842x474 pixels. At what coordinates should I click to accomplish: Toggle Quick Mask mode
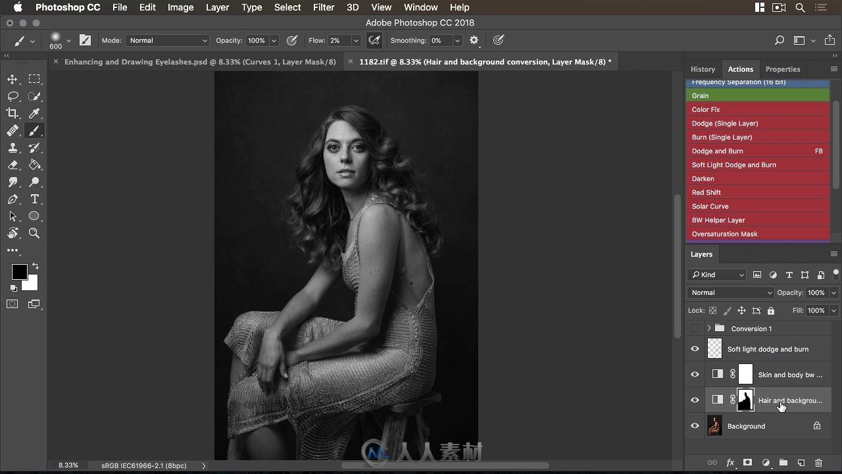click(x=12, y=304)
